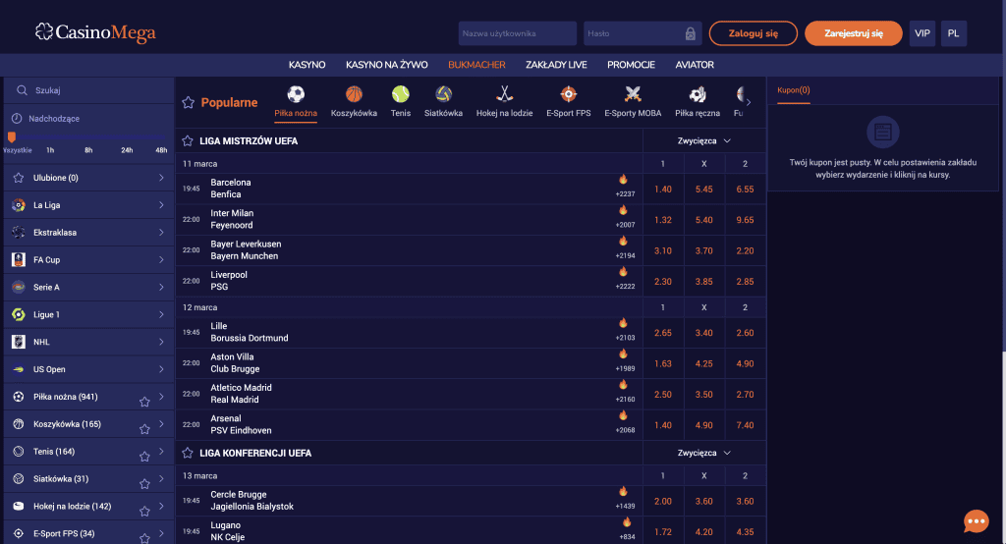1006x544 pixels.
Task: Expand the NHL row chevron
Action: point(162,342)
